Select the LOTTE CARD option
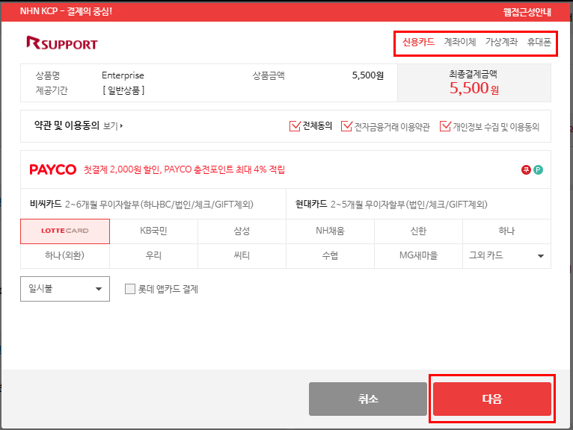Image resolution: width=573 pixels, height=430 pixels. coord(65,231)
